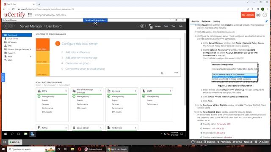The image size is (271, 152).
Task: Open the Hyper-V role tile header
Action: pos(122,91)
